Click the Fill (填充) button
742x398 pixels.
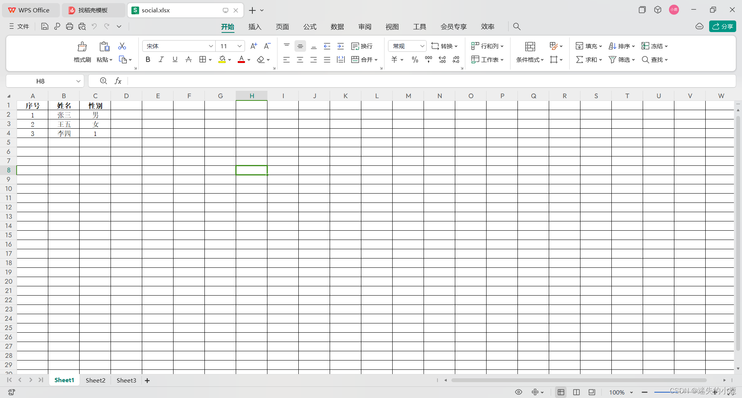[x=589, y=46]
